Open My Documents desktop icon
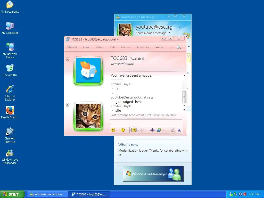Image resolution: width=264 pixels, height=198 pixels. coord(10,7)
